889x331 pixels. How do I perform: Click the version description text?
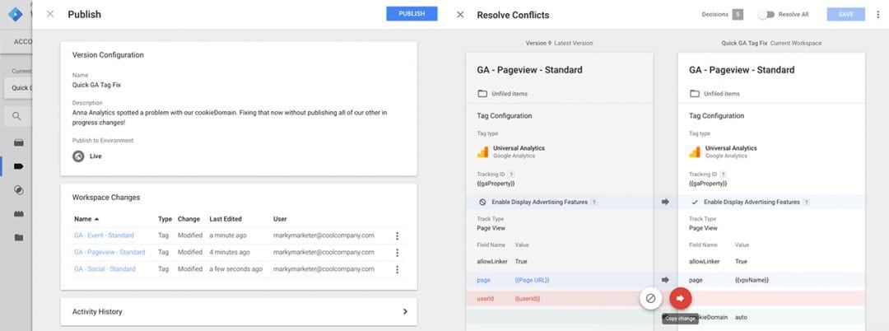click(x=230, y=117)
